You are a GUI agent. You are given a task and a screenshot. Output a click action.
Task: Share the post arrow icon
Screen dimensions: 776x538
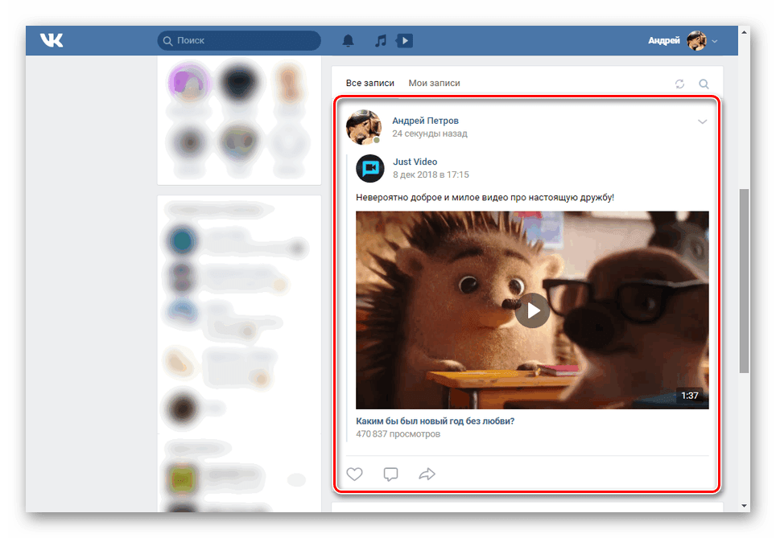[x=427, y=474]
